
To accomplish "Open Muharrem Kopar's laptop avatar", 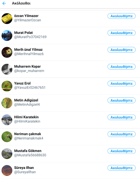I will click(7, 69).
